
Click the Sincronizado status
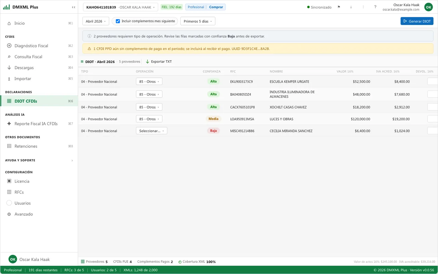pyautogui.click(x=319, y=7)
